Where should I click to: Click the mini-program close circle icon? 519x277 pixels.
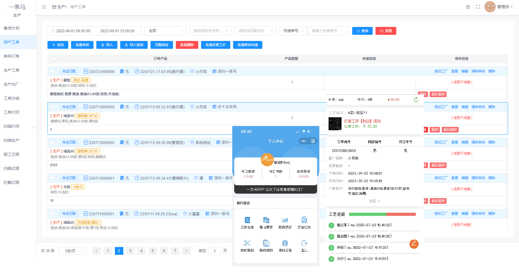tap(313, 141)
